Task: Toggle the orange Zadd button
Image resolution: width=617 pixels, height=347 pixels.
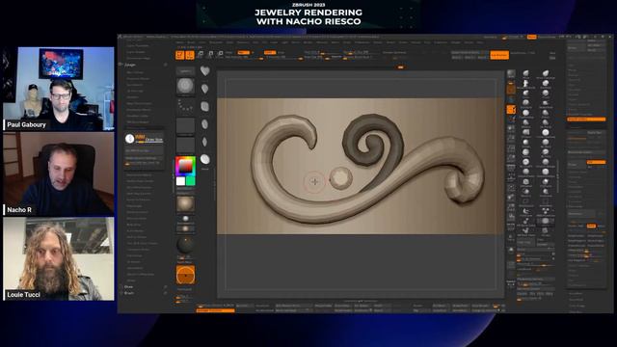Action: coord(270,52)
